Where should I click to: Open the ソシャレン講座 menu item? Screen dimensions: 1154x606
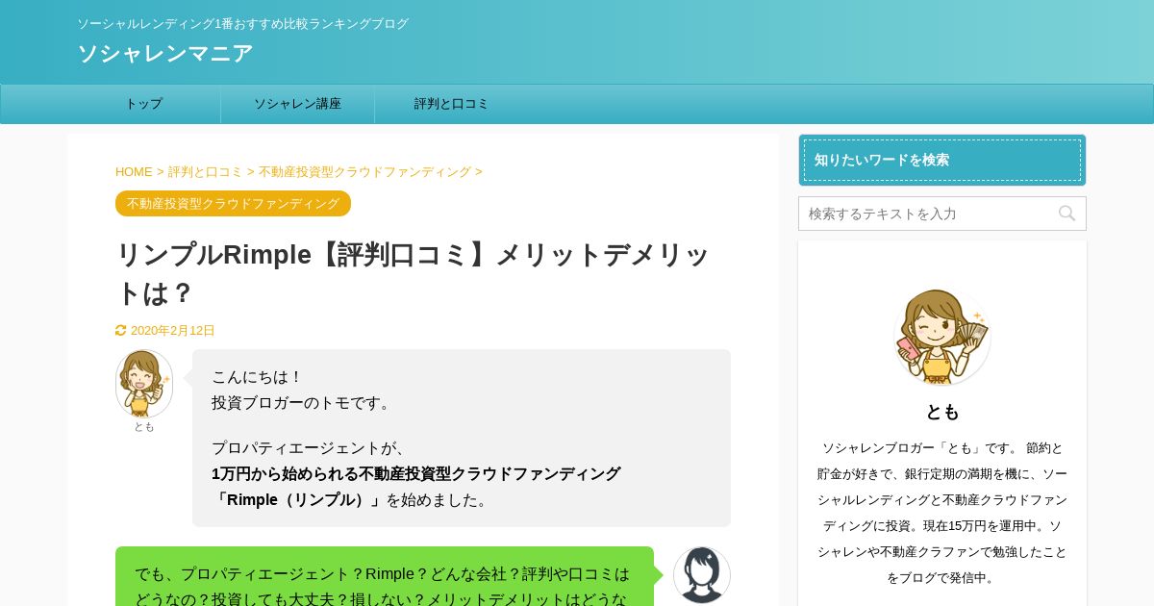[x=298, y=104]
